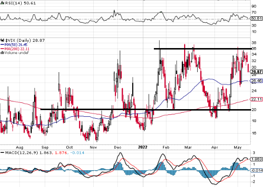Image resolution: width=265 pixels, height=187 pixels.
Task: Click the red line marker before MA(200)
Action: click(x=2, y=49)
